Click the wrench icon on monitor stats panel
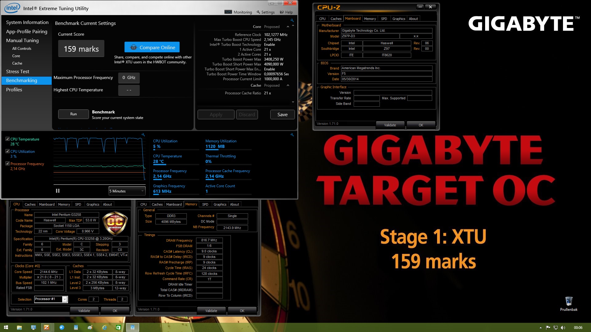The width and height of the screenshot is (591, 332). 292,135
